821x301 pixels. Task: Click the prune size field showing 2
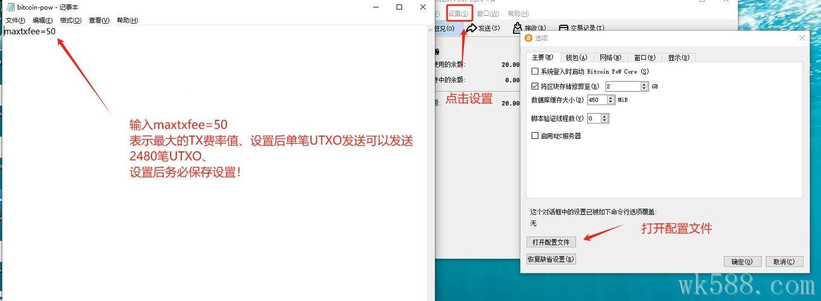(x=623, y=87)
